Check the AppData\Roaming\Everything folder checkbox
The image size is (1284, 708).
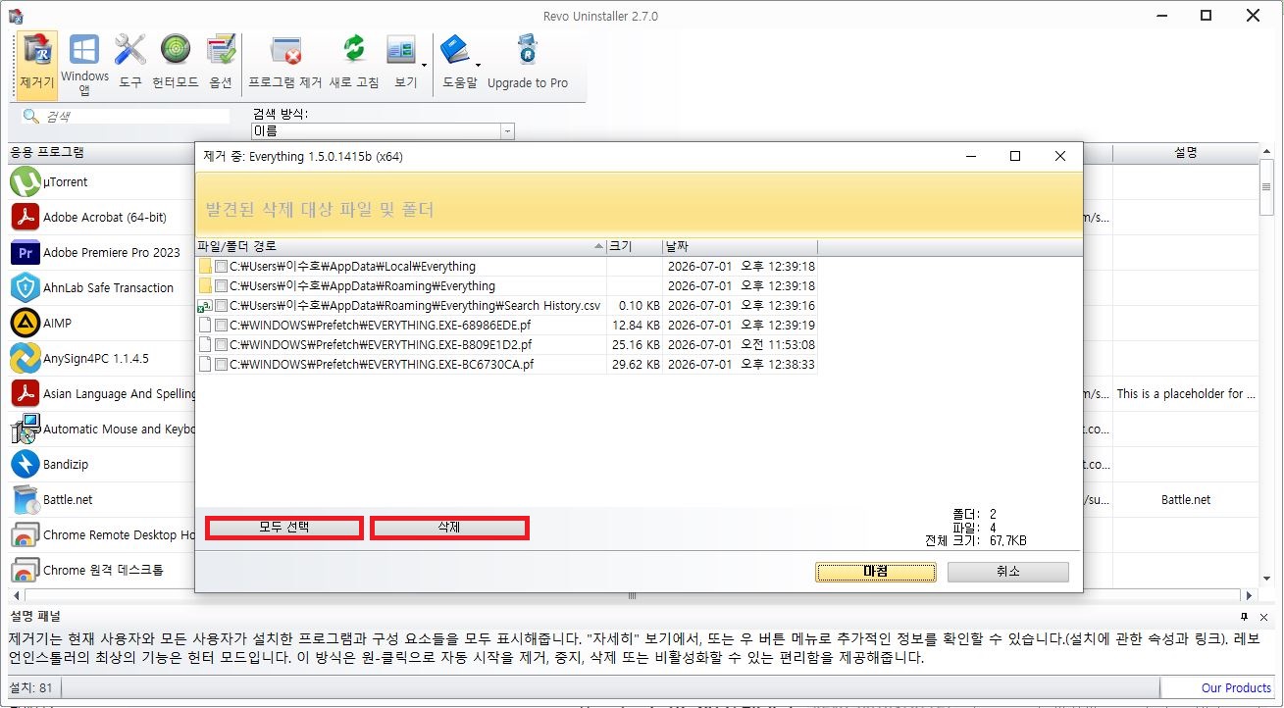point(221,286)
